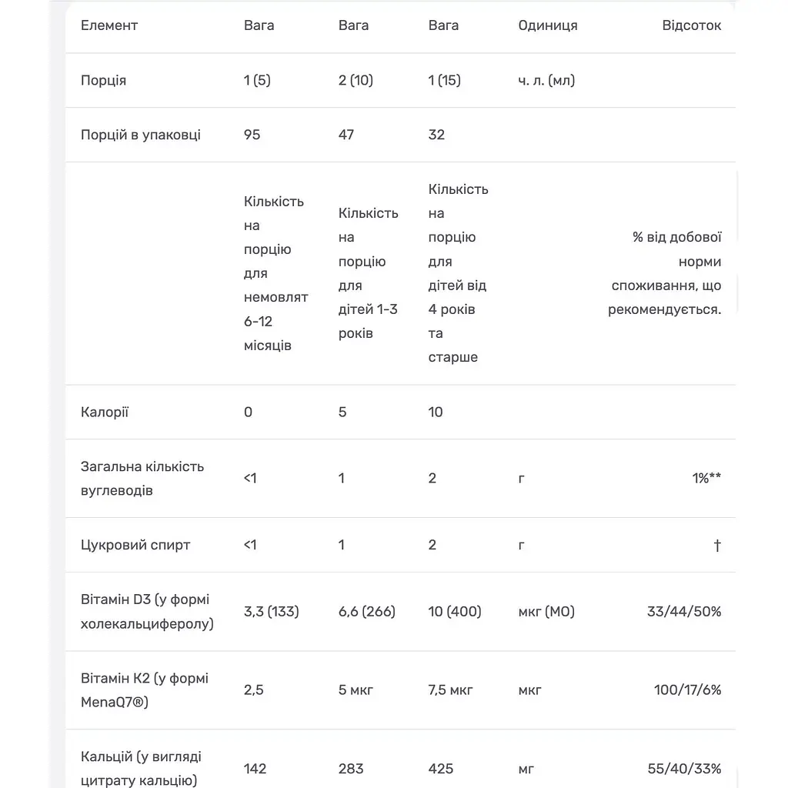Click the 1%** percentage cell

point(706,479)
